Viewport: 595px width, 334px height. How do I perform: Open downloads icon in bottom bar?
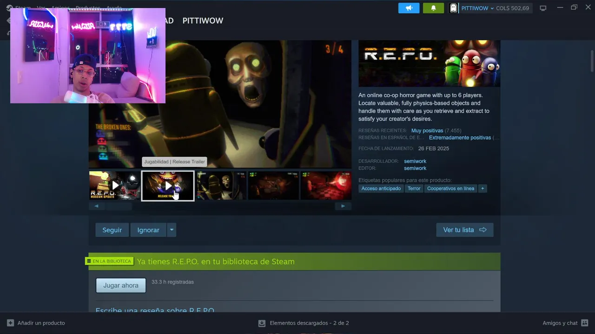(x=262, y=323)
